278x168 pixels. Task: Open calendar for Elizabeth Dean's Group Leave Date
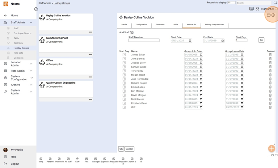pyautogui.click(x=242, y=103)
